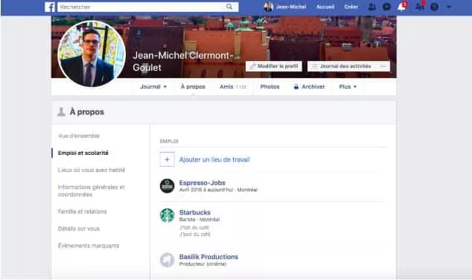Click the Starbucks logo icon
This screenshot has height=280, width=472.
pyautogui.click(x=167, y=215)
